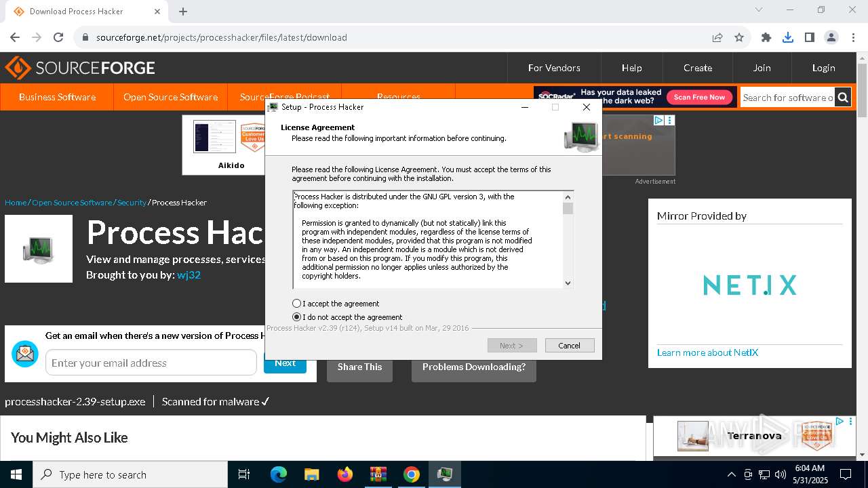Bookmark this page with star icon
The image size is (868, 488).
pos(739,37)
